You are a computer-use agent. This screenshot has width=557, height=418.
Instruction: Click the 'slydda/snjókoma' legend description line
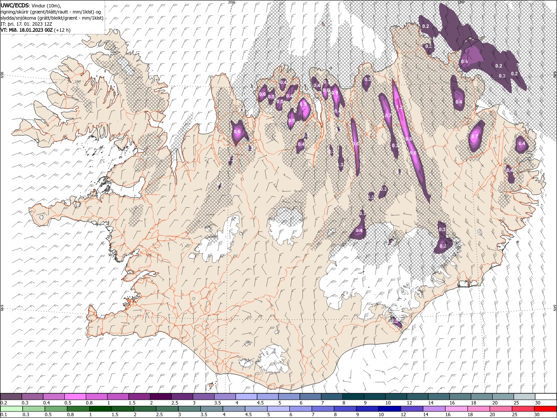coord(52,18)
